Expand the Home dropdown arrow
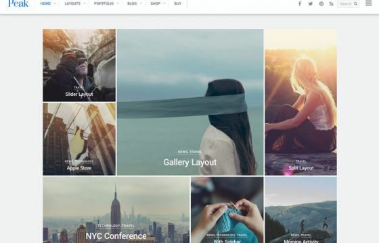The height and width of the screenshot is (243, 379). (x=55, y=3)
